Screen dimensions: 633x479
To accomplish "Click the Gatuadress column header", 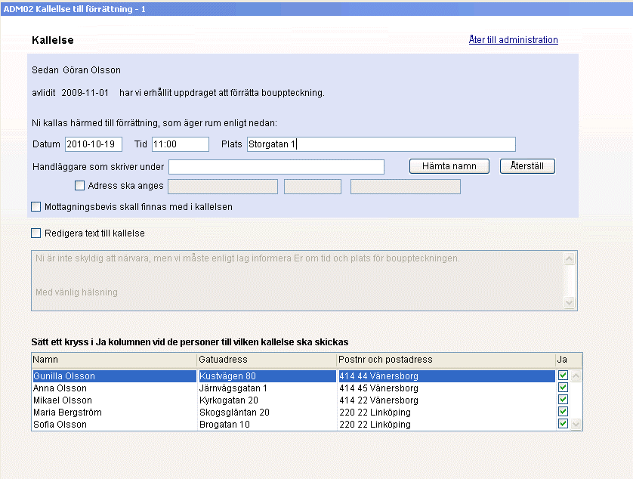I will pos(266,360).
